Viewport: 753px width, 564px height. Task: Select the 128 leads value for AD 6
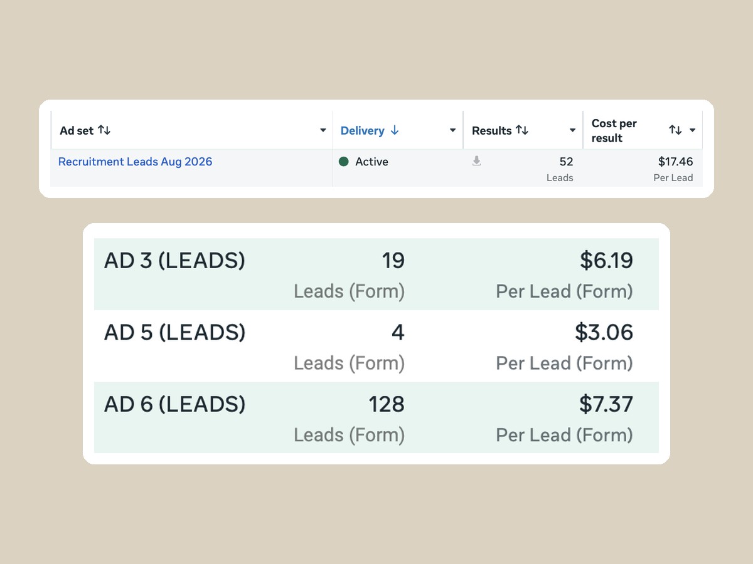(387, 404)
